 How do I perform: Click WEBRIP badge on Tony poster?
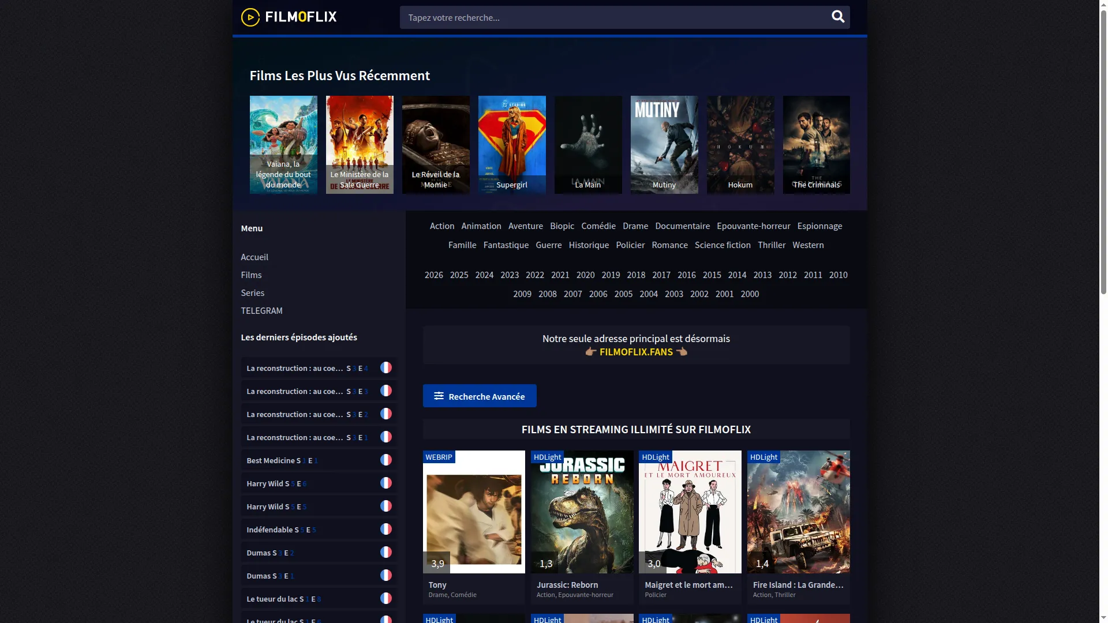click(439, 457)
